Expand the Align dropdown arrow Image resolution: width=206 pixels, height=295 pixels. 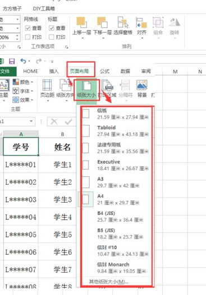pos(142,38)
